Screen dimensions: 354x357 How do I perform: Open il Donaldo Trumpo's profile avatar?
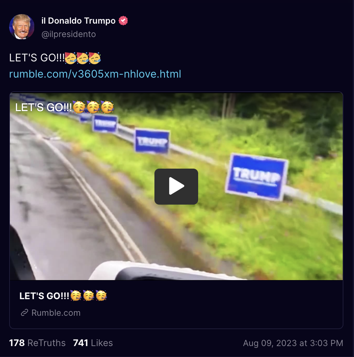coord(22,27)
